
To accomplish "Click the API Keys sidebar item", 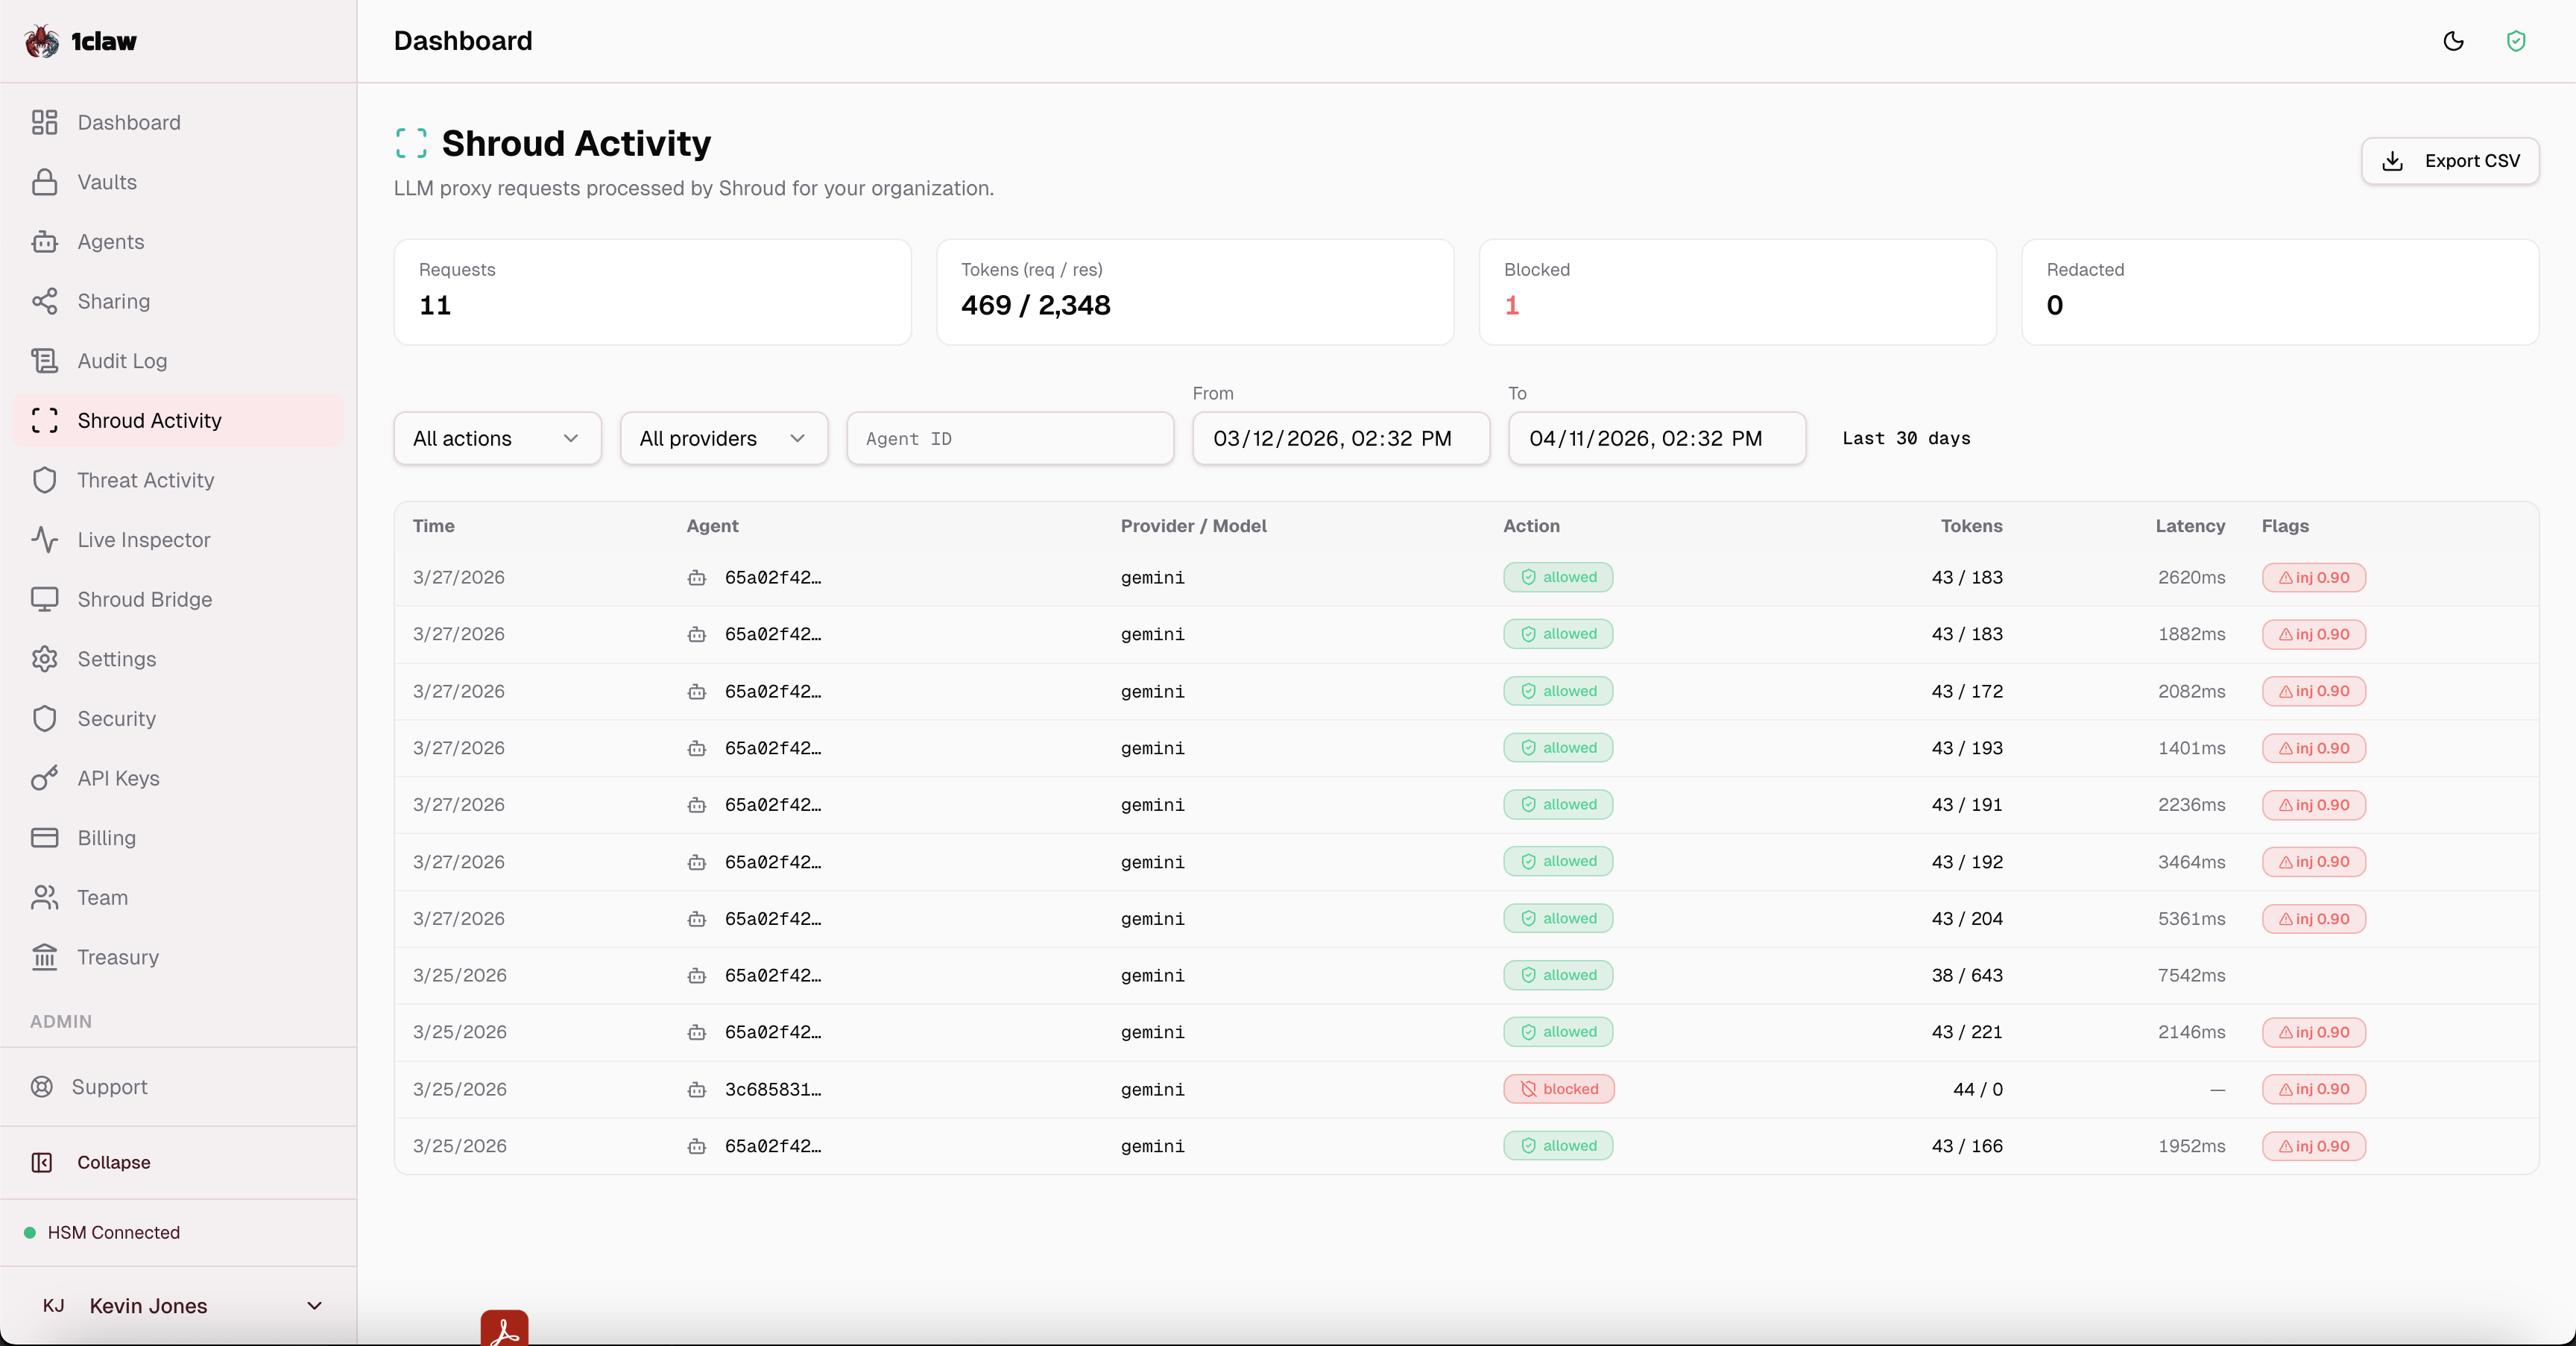I will (x=118, y=778).
